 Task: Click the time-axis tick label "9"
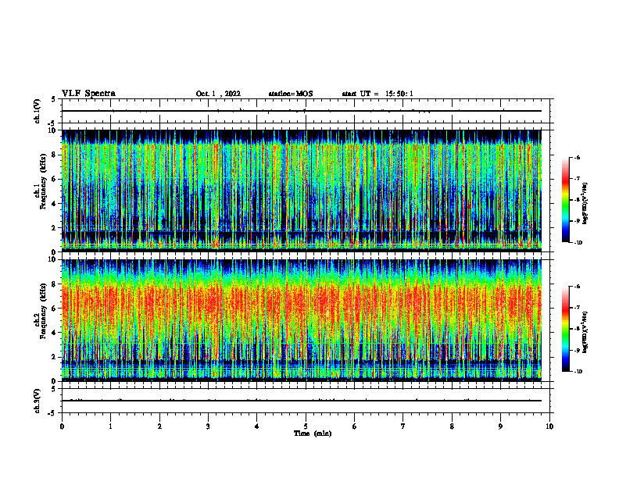(x=500, y=426)
